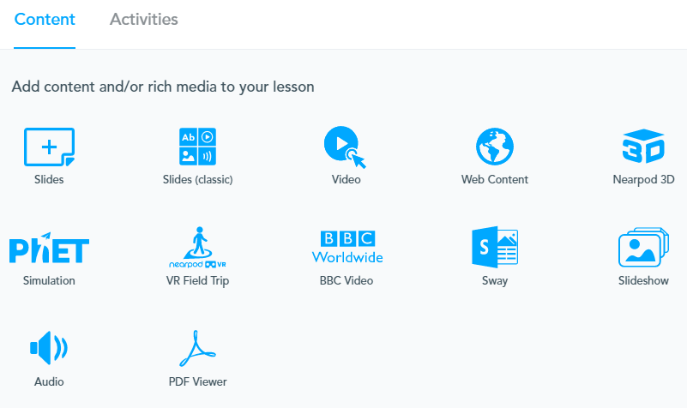The width and height of the screenshot is (687, 408).
Task: Open the PDF Viewer icon
Action: [197, 348]
